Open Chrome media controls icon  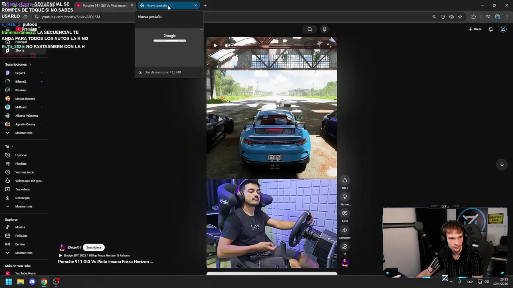tap(488, 17)
